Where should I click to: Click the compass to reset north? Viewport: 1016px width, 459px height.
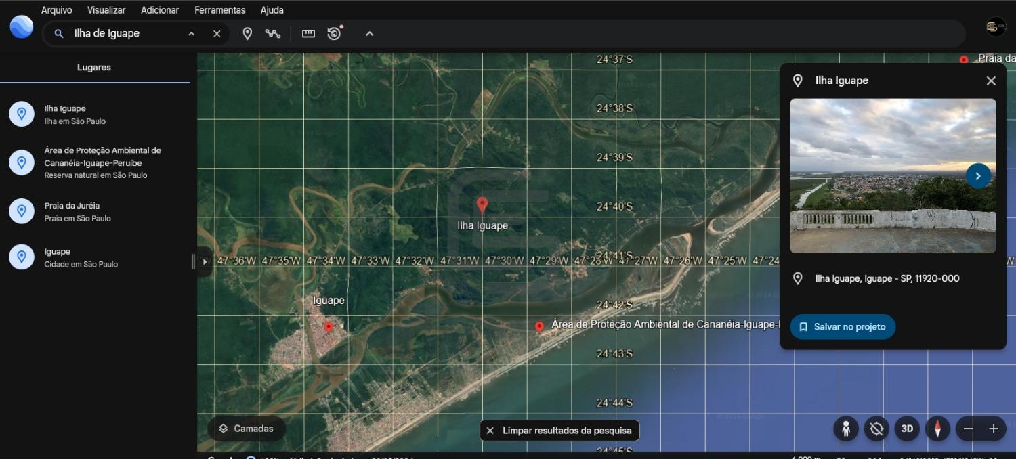point(937,429)
